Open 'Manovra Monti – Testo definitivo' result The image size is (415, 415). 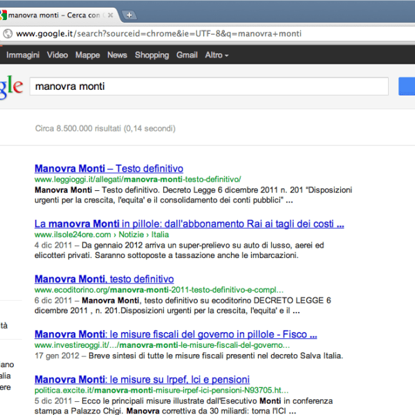pyautogui.click(x=109, y=169)
